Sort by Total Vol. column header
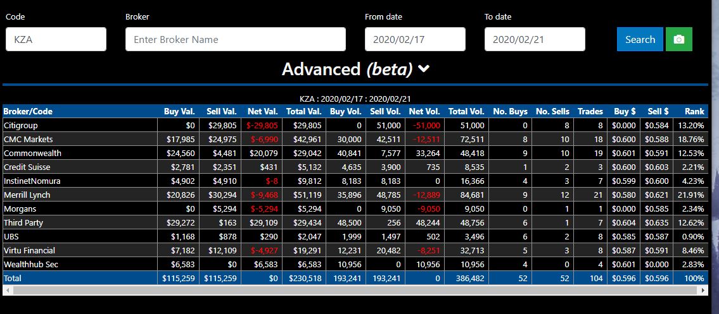Image resolution: width=719 pixels, height=314 pixels. (466, 111)
